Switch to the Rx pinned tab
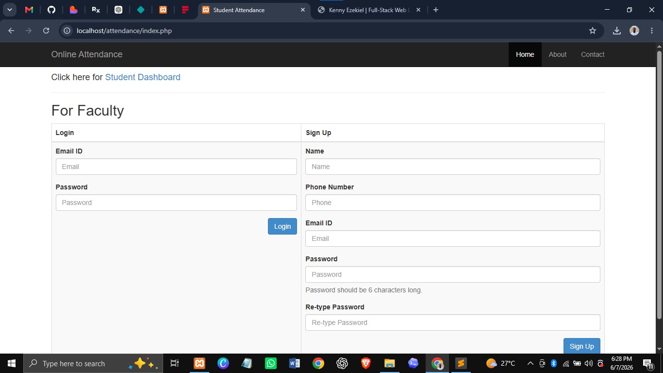The width and height of the screenshot is (663, 373). click(x=96, y=10)
